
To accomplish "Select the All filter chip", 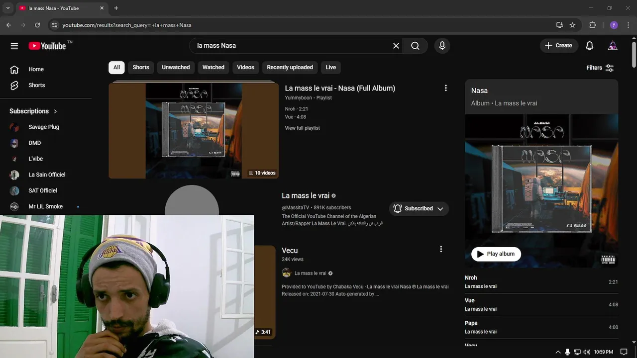I will coord(116,68).
